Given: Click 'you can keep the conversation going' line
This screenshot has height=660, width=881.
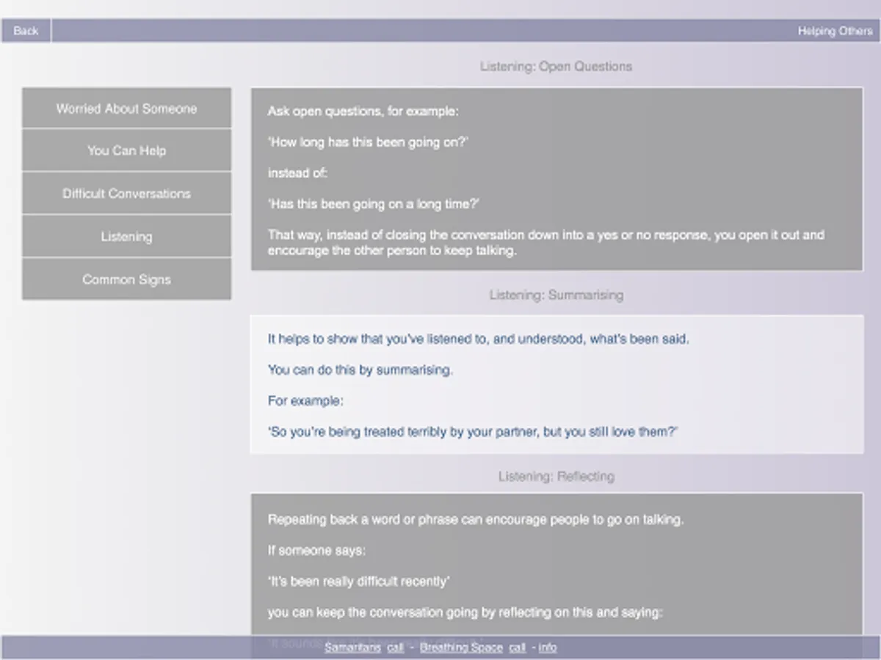Looking at the screenshot, I should tap(465, 612).
